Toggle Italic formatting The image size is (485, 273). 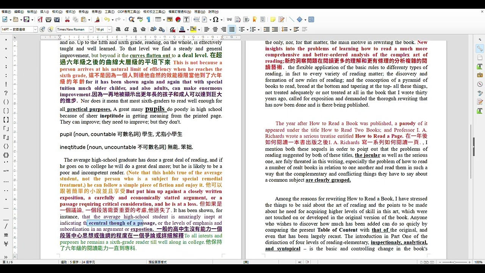127,29
